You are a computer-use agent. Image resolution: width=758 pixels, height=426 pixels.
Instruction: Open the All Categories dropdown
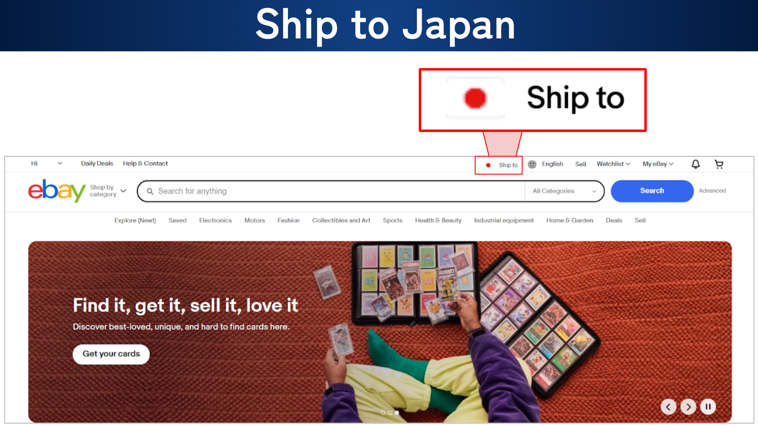pyautogui.click(x=564, y=191)
